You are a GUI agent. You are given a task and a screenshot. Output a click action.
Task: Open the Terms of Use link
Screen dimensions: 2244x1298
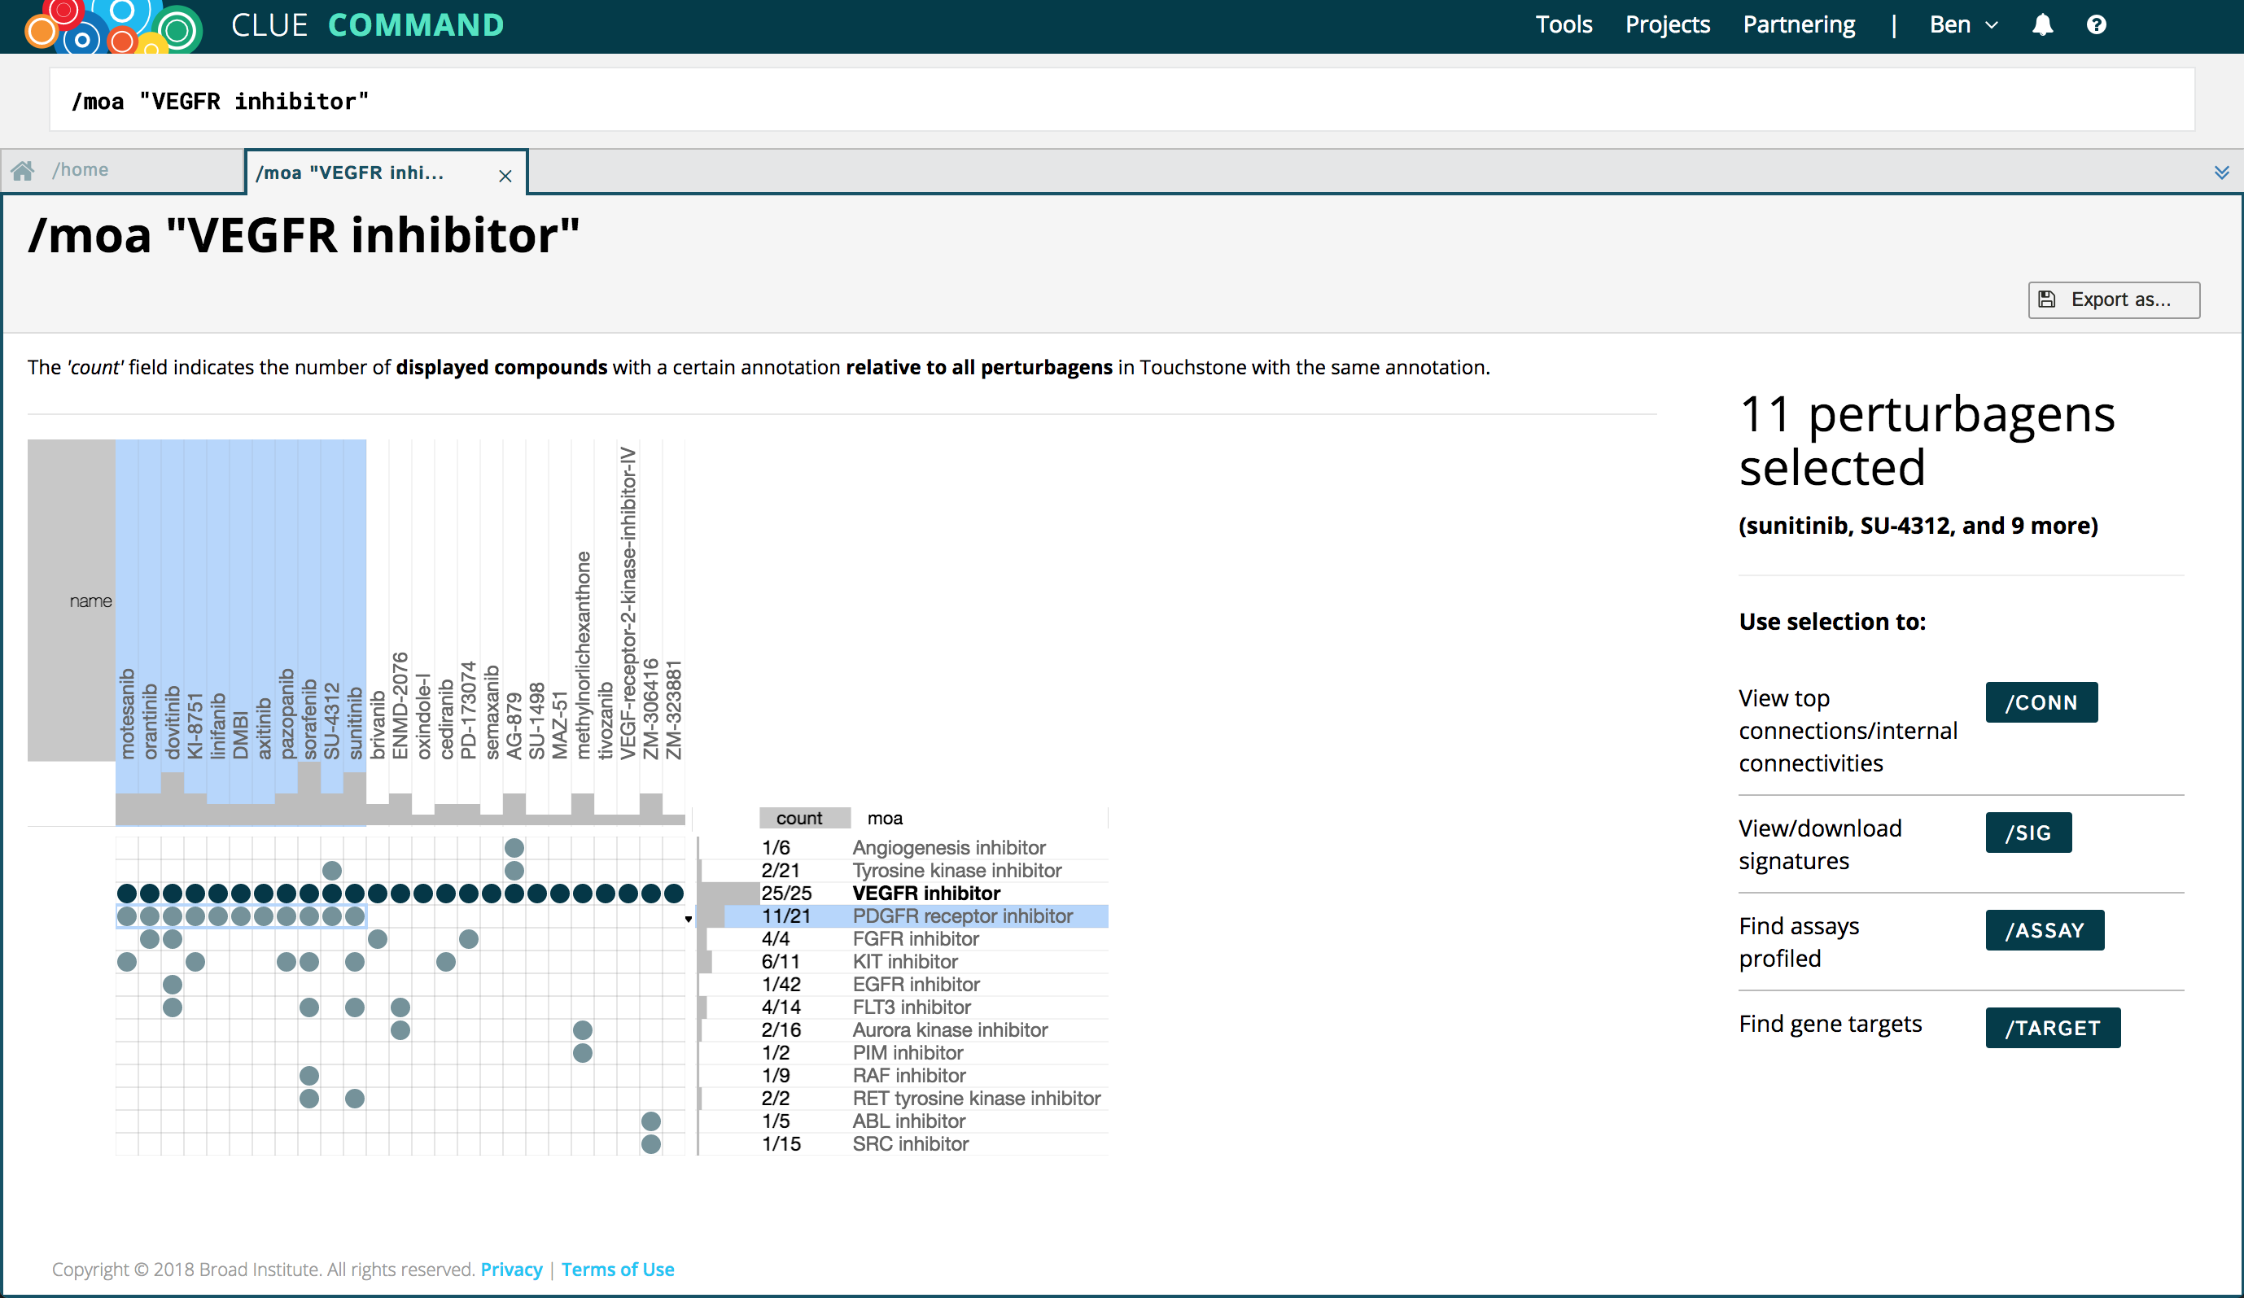coord(617,1270)
